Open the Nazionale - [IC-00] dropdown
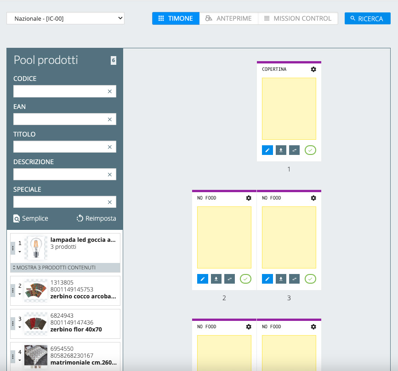Viewport: 398px width, 371px height. [x=65, y=18]
